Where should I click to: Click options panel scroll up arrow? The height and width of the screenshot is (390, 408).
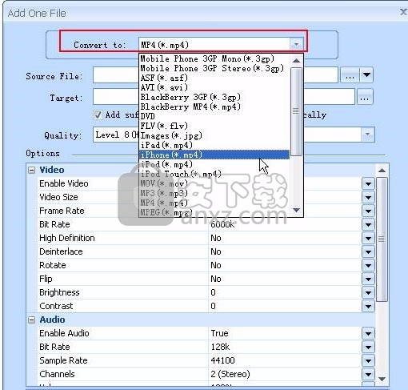382,171
